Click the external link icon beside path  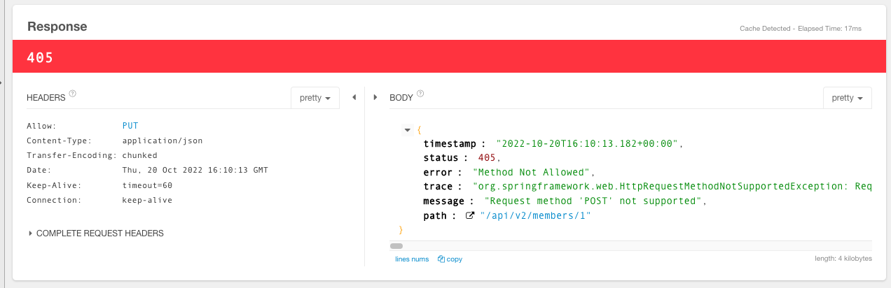(x=470, y=216)
